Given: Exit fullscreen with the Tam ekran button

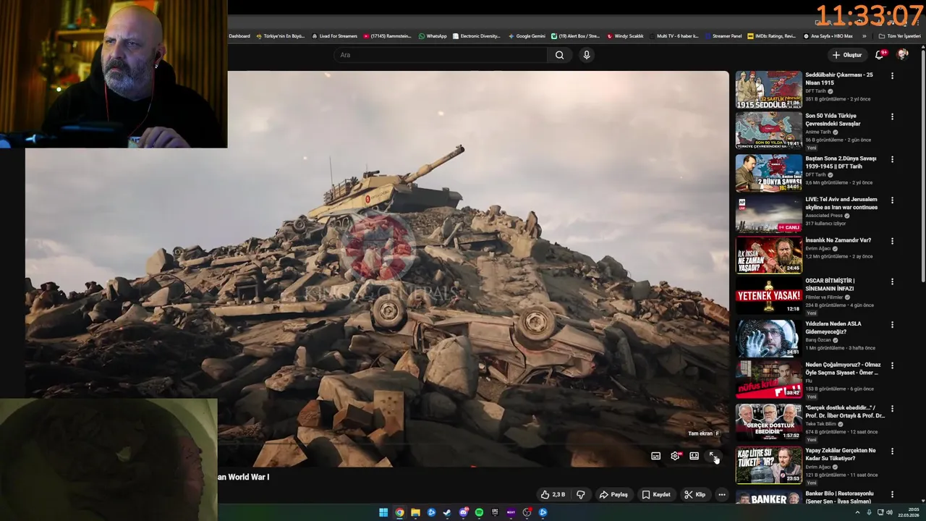Looking at the screenshot, I should (x=713, y=456).
